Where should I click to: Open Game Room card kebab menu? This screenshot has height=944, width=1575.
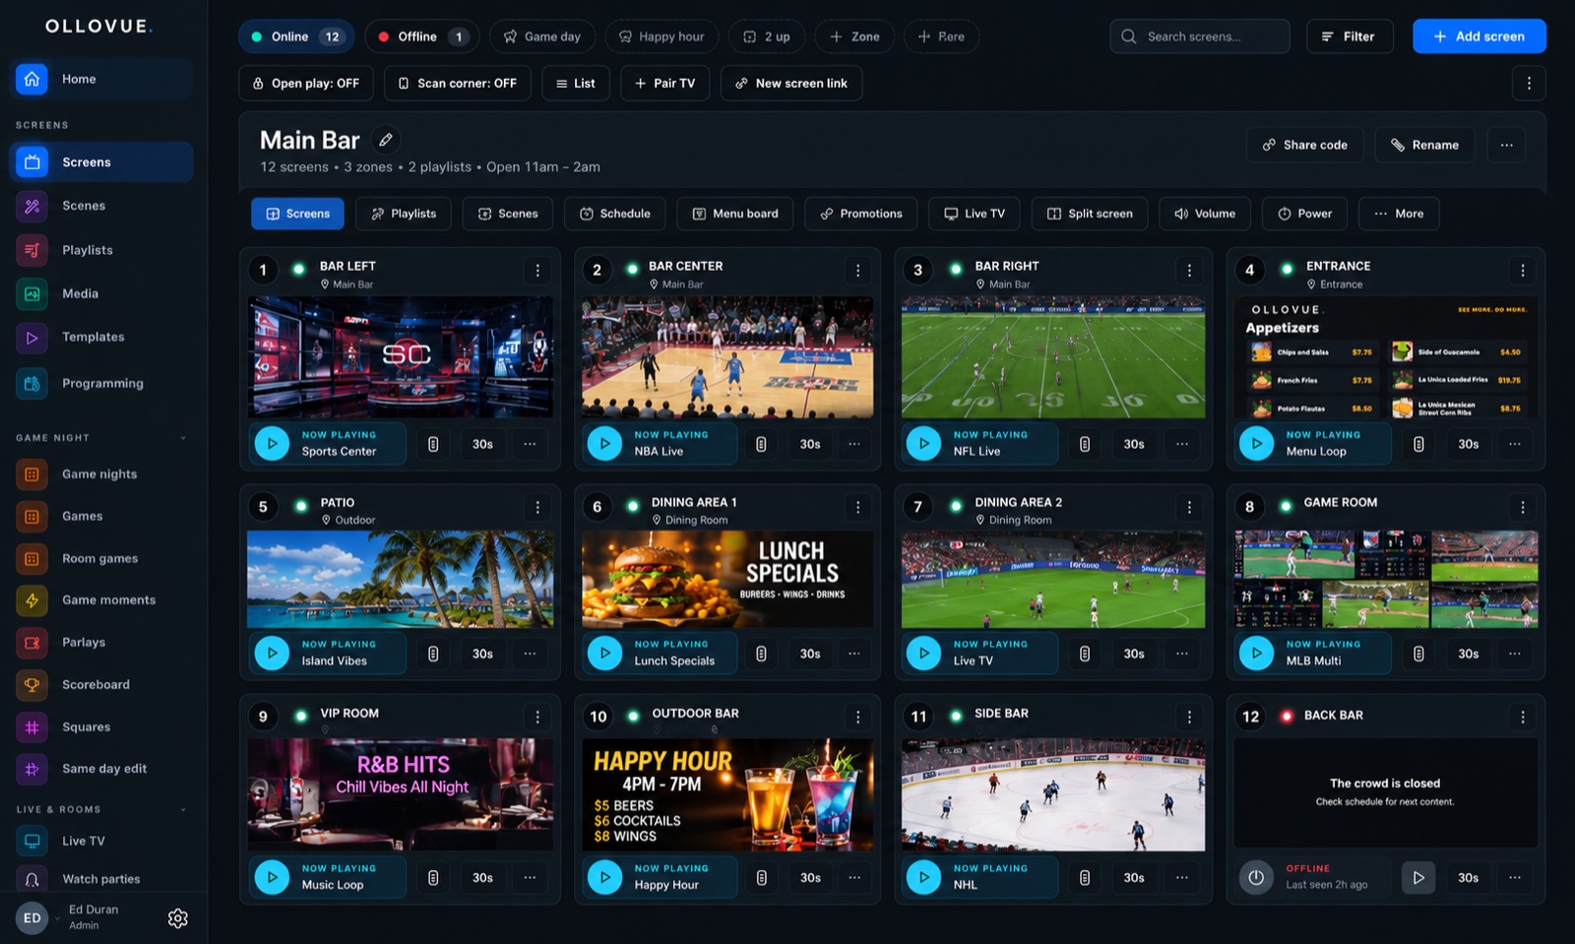click(1523, 507)
